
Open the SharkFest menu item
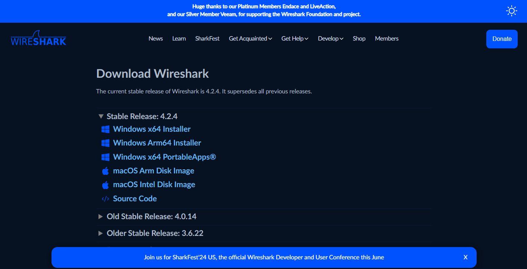click(x=207, y=38)
